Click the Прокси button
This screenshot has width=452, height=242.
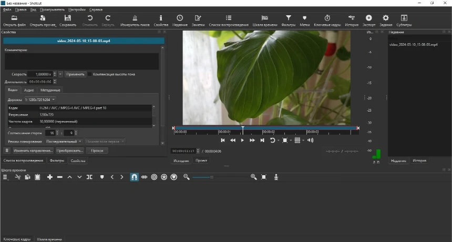pyautogui.click(x=97, y=150)
